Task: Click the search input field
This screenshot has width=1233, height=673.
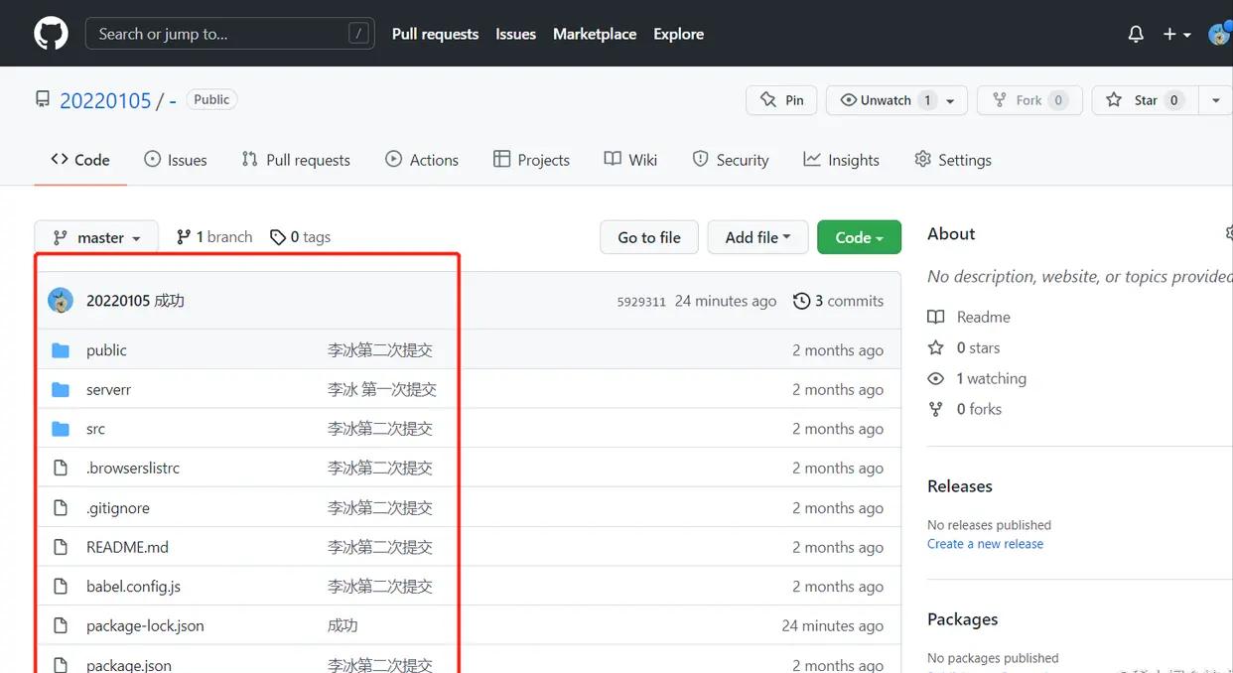Action: (228, 33)
